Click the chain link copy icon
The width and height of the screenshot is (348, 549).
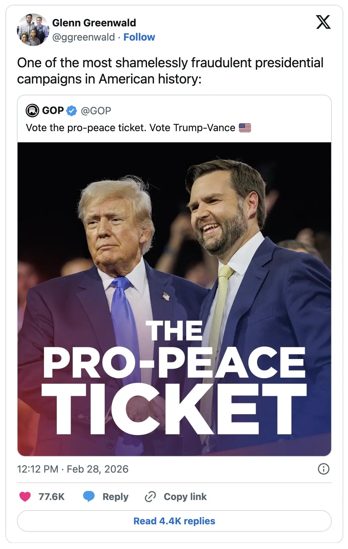150,497
